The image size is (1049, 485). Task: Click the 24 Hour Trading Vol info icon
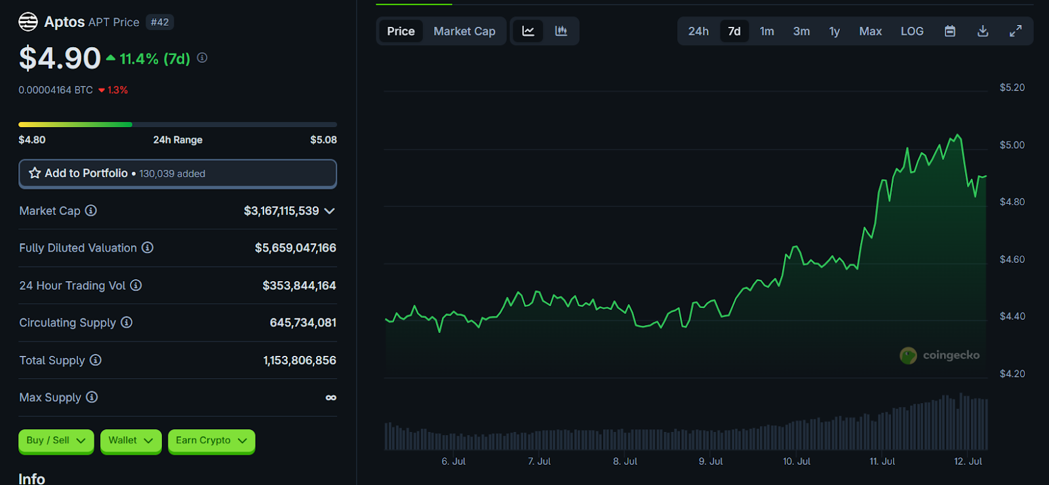pyautogui.click(x=136, y=285)
